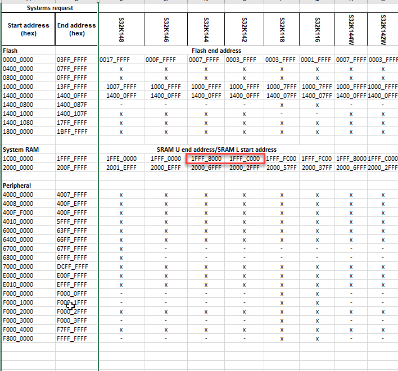Select the S32K118 cell 1FFF_FC00

281,159
